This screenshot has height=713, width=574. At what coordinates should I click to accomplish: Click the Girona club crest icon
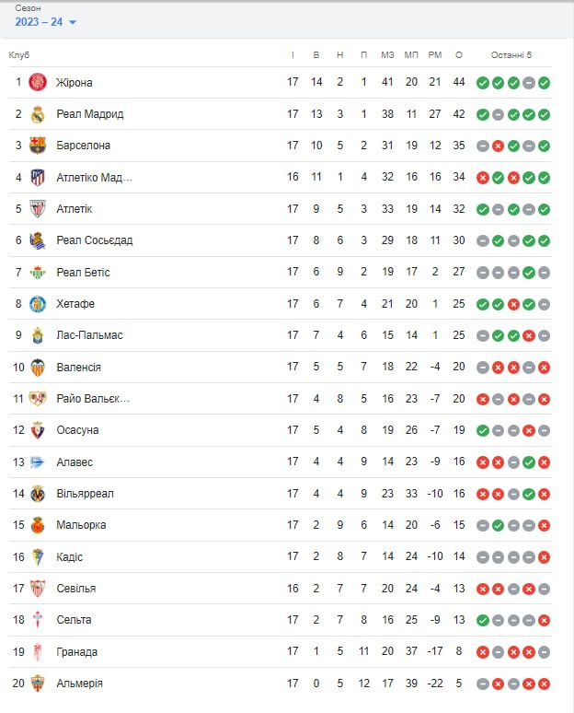point(38,82)
